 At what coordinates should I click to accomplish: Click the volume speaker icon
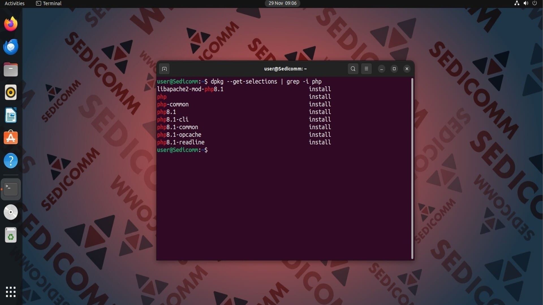point(526,3)
